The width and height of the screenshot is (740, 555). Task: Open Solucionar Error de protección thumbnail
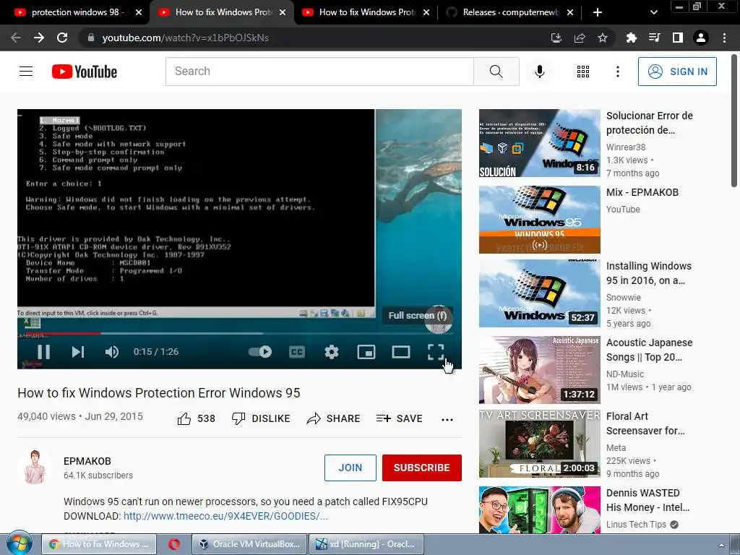click(x=539, y=143)
